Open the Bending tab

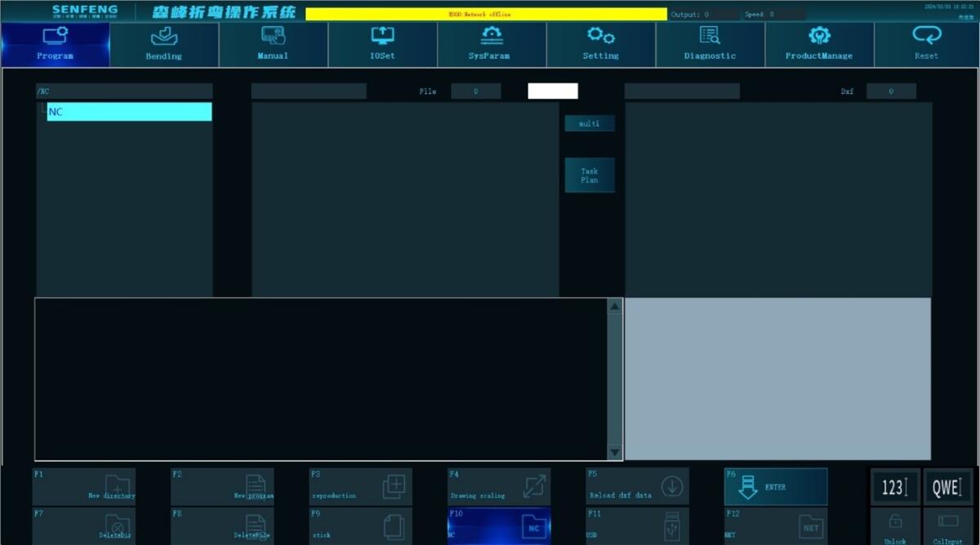point(164,44)
